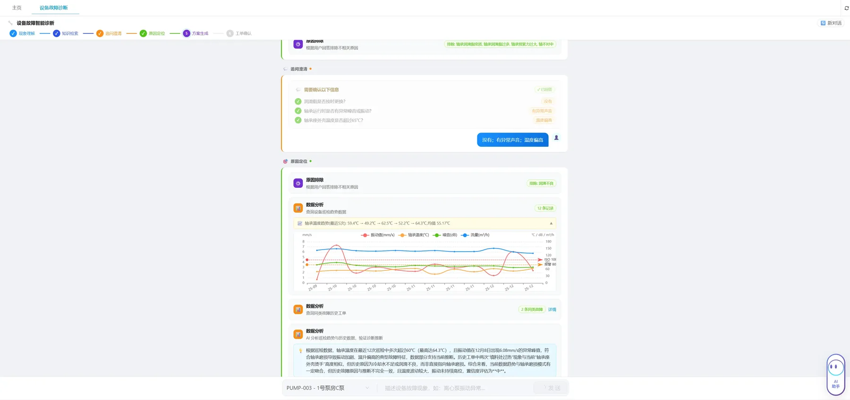
Task: Click the 有异常声音 answer tag
Action: pos(542,111)
